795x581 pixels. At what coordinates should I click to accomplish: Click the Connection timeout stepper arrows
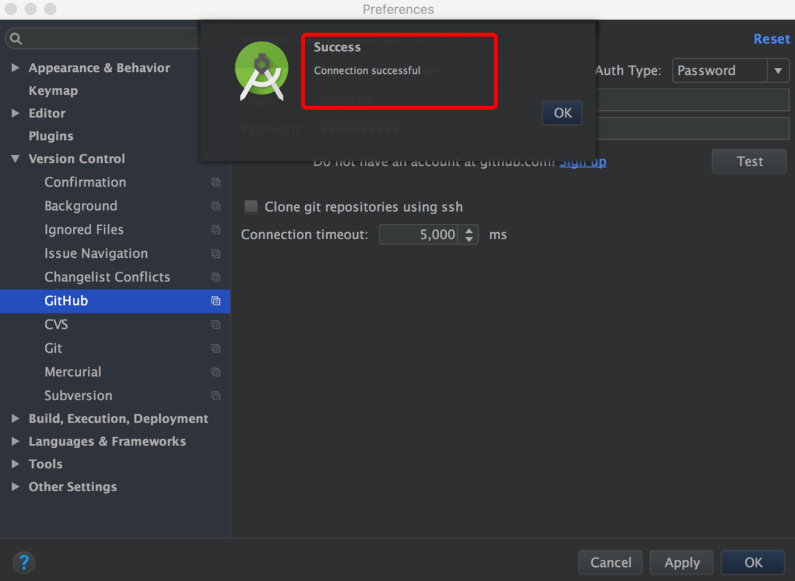(x=469, y=235)
